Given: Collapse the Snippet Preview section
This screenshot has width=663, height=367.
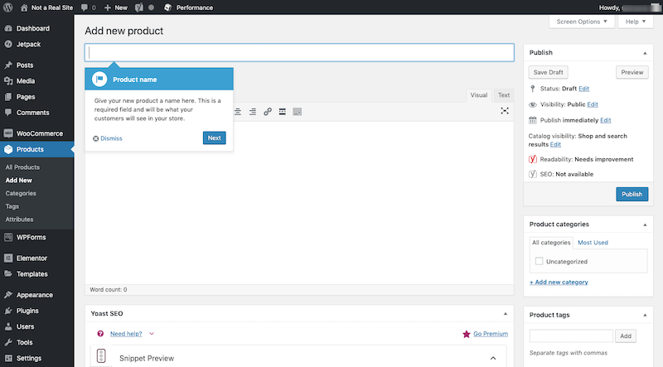Looking at the screenshot, I should 493,358.
